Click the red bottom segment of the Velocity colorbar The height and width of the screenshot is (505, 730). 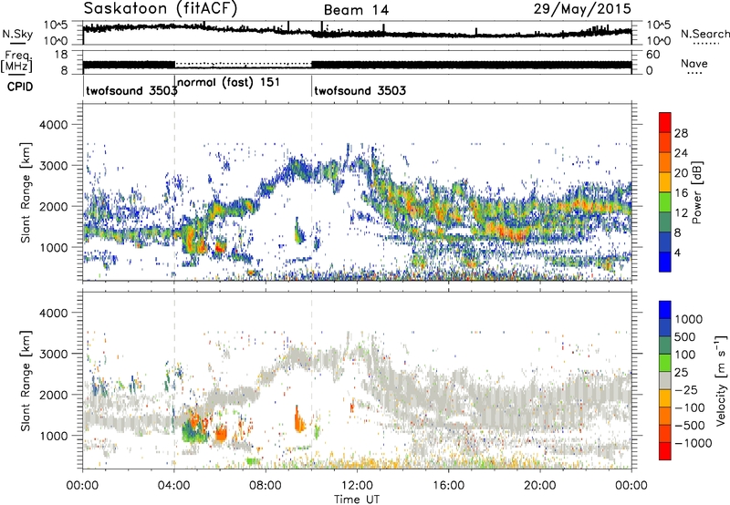pos(665,451)
